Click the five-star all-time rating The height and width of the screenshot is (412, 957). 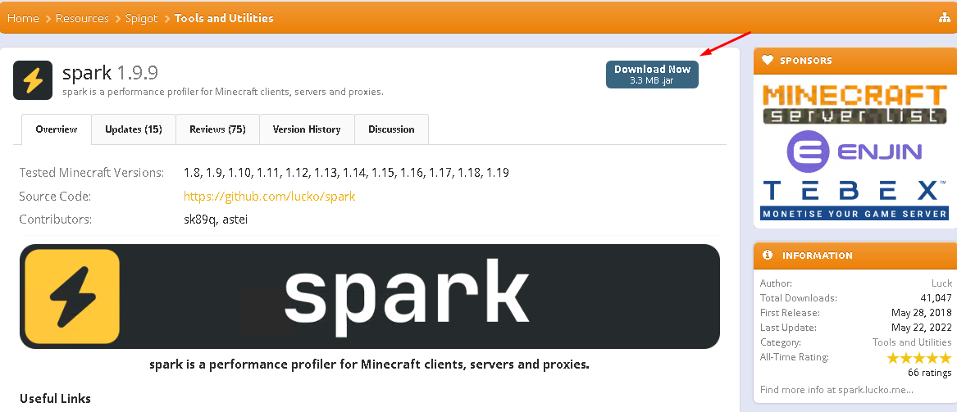coord(918,358)
